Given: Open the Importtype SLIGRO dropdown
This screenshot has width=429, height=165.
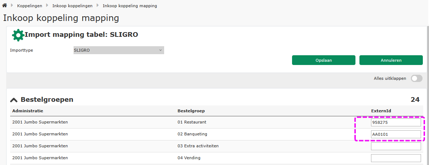Looking at the screenshot, I should coord(119,50).
